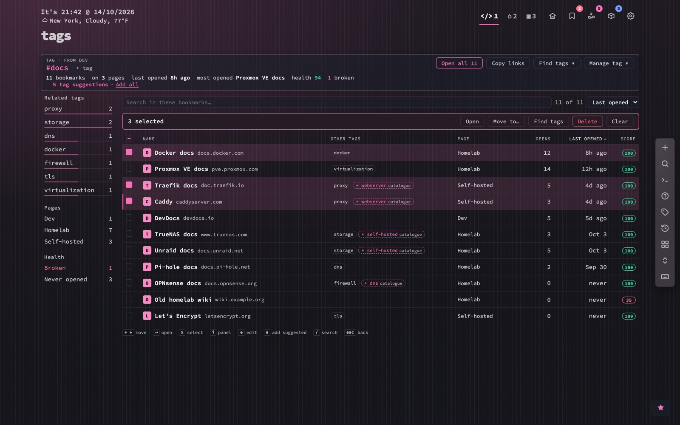The width and height of the screenshot is (680, 425).
Task: Open the grid layout icon in sidebar
Action: 665,244
